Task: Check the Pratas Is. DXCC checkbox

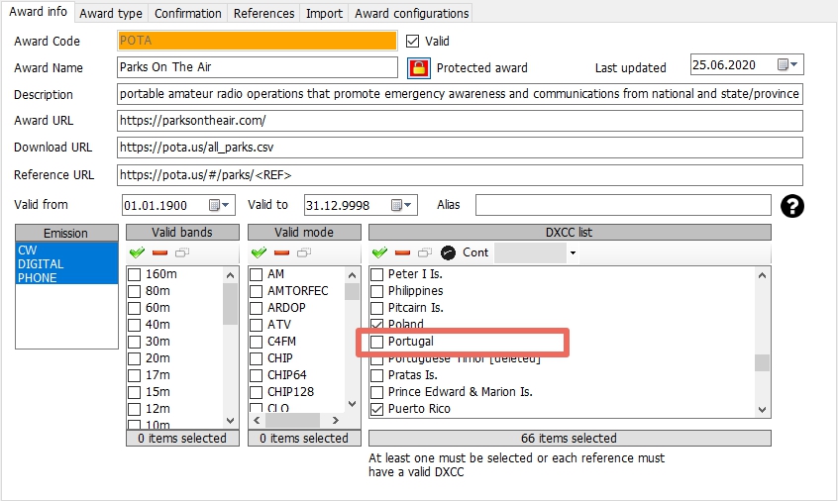Action: coord(376,375)
